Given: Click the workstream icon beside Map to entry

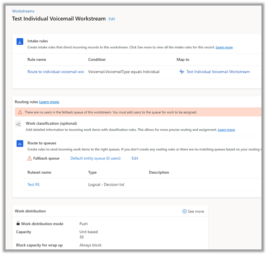Looking at the screenshot, I should [182, 72].
